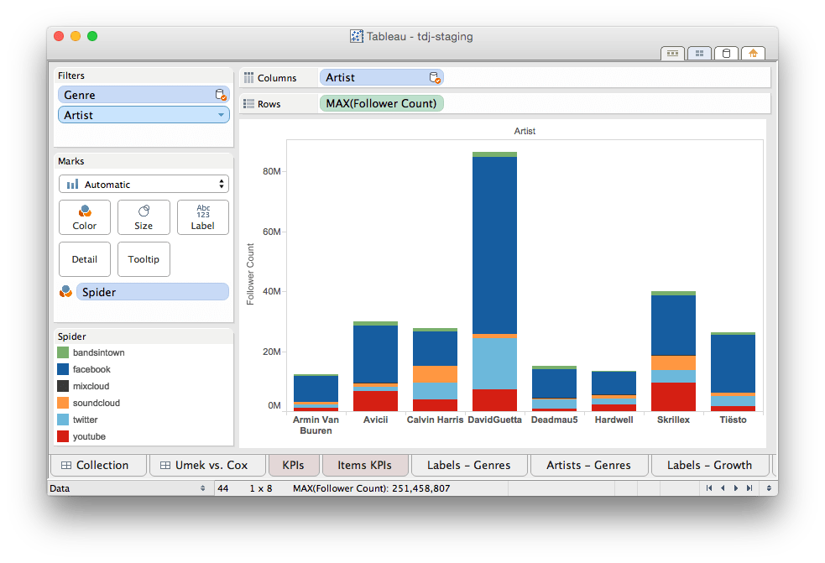The width and height of the screenshot is (825, 563).
Task: Select DavidGuetta's facebook bar segment
Action: (494, 245)
